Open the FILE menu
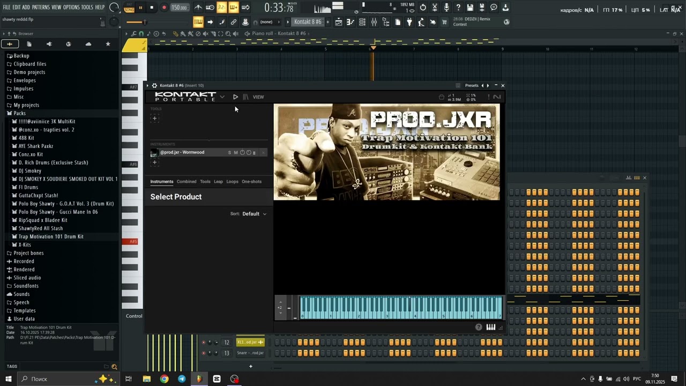 [6, 7]
